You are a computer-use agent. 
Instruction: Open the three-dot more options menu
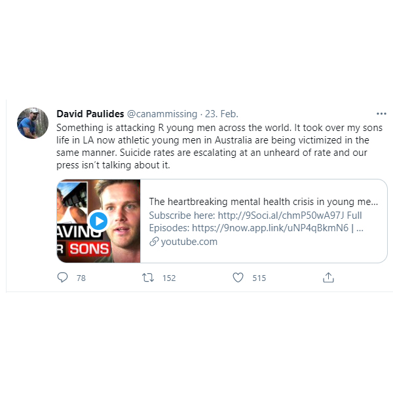click(x=381, y=114)
